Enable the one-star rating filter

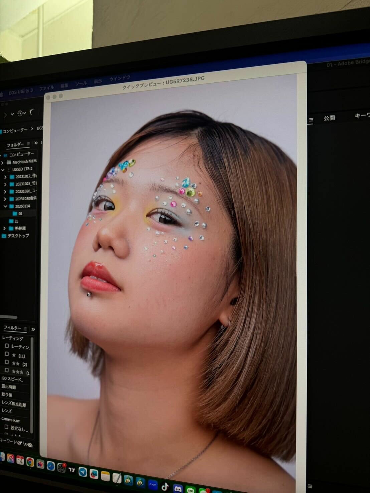(x=7, y=354)
